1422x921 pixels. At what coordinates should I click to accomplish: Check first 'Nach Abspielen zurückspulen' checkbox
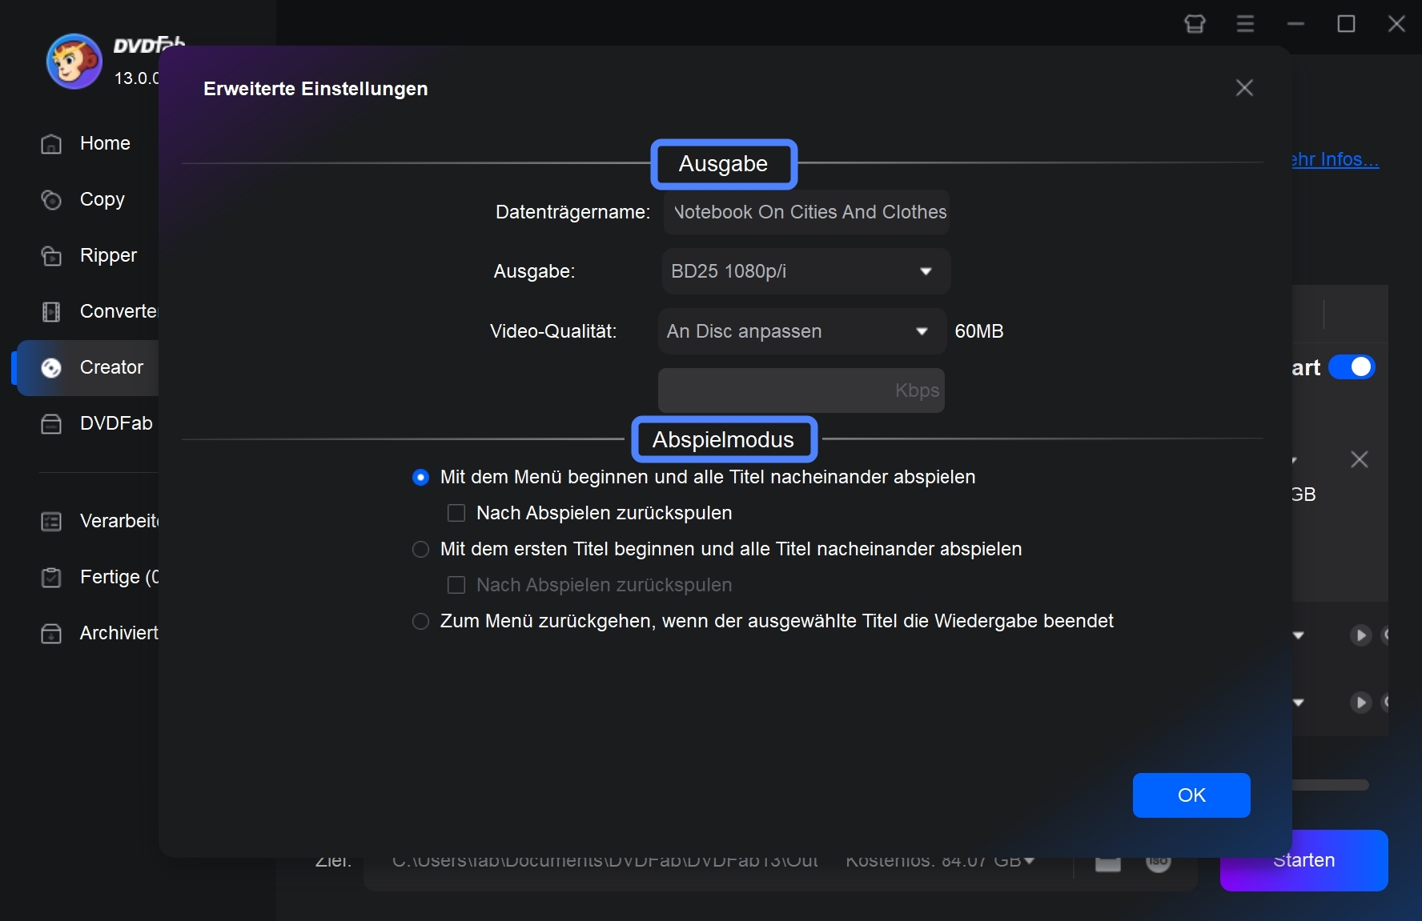(456, 513)
